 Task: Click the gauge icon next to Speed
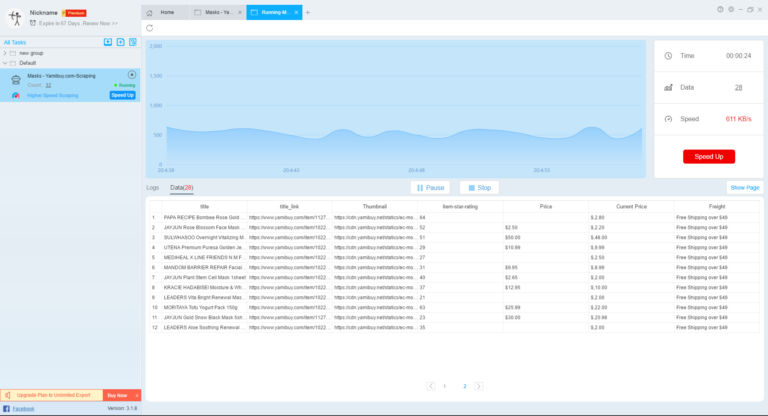668,119
